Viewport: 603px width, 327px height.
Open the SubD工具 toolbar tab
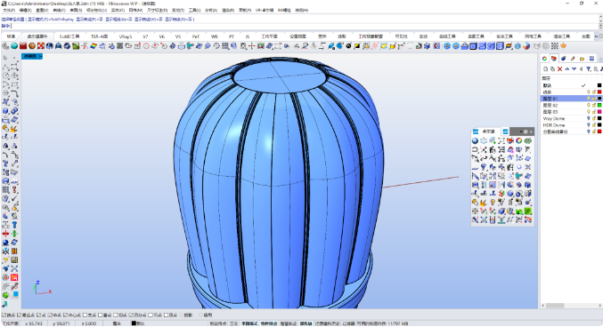coord(69,36)
